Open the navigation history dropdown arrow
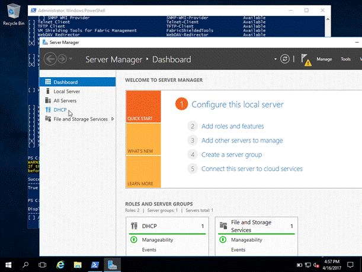Screen dimensions: 362x272 [71, 59]
